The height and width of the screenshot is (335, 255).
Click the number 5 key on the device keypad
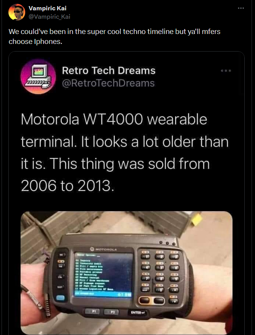(160, 267)
